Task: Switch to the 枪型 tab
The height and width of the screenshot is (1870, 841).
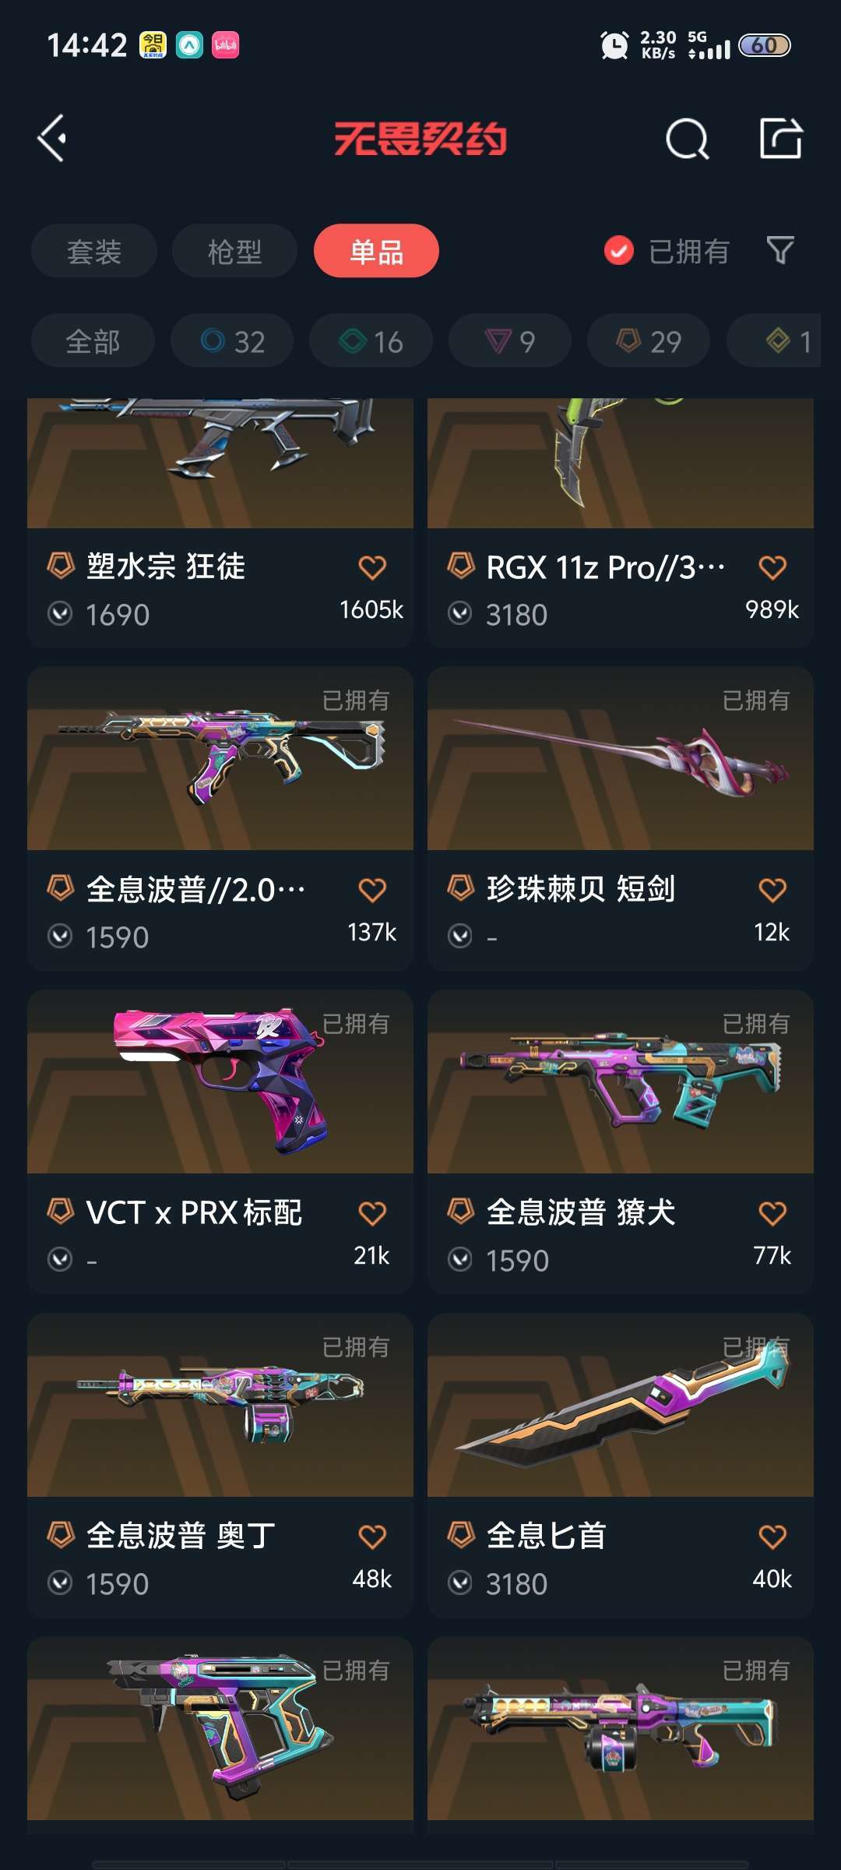Action: [x=234, y=251]
